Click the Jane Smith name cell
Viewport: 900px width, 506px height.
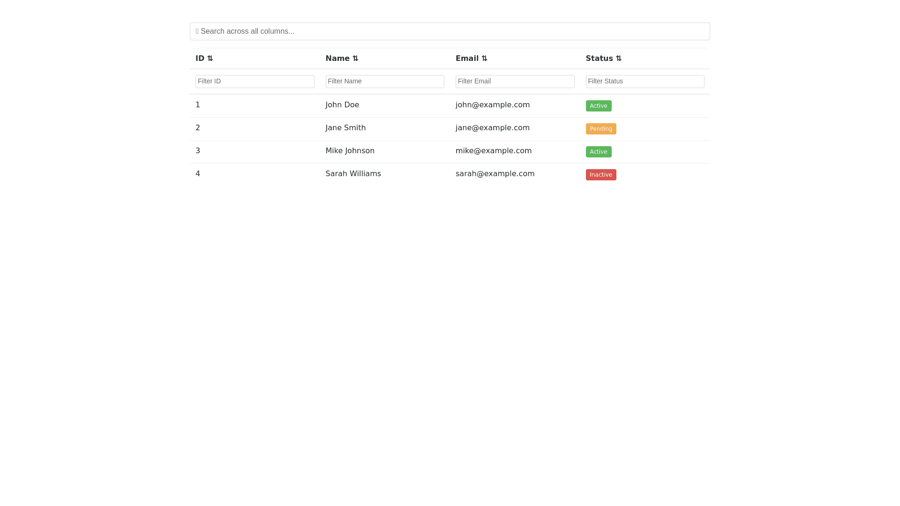(345, 128)
